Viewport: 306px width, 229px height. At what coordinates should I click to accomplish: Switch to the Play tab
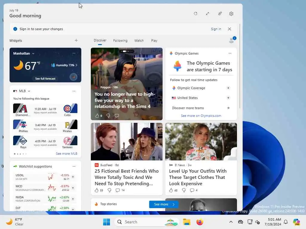[x=154, y=41]
